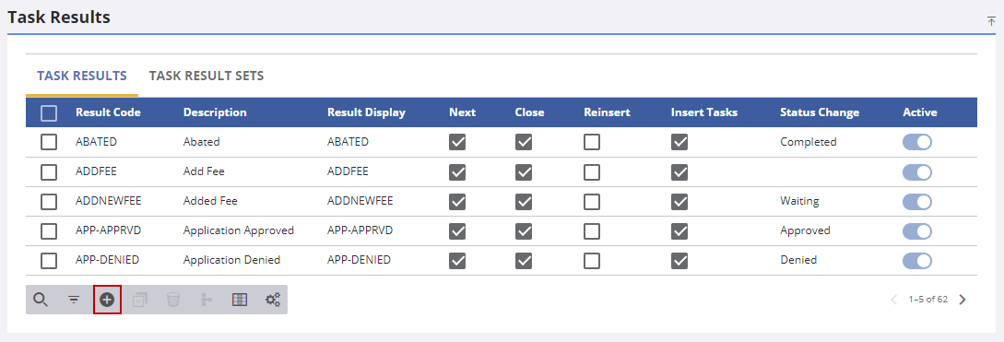Switch to Task Result Sets tab
Viewport: 1004px width, 342px height.
point(207,76)
